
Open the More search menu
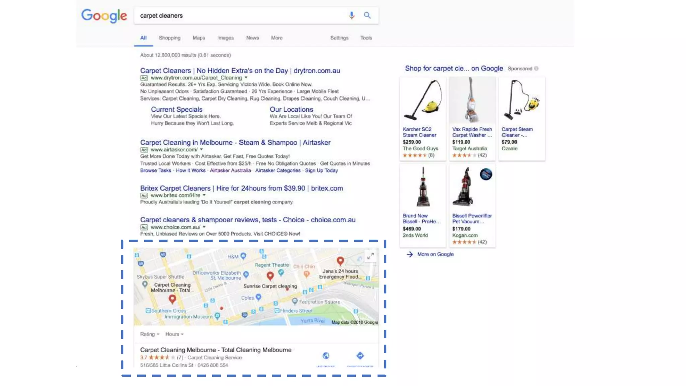tap(277, 38)
